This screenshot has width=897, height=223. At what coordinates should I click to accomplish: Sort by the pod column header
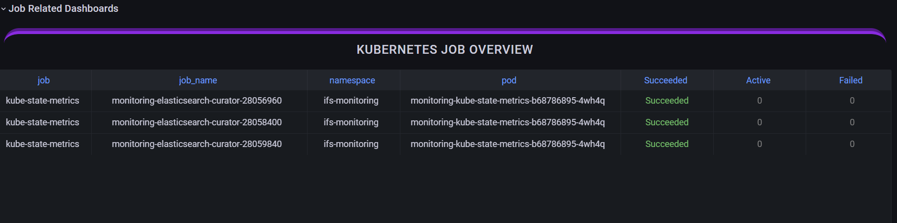pyautogui.click(x=508, y=80)
